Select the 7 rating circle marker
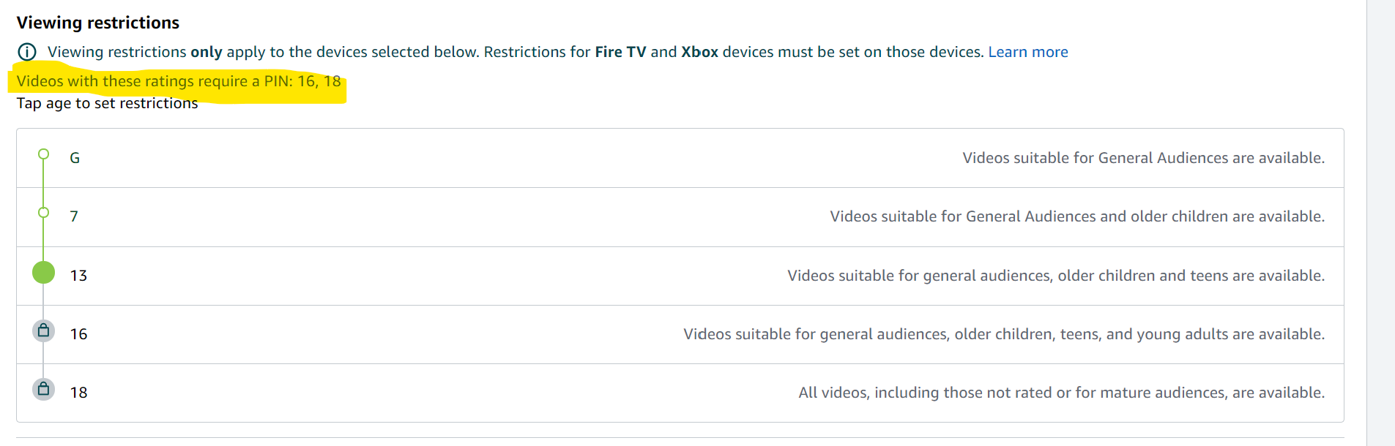 pos(44,213)
